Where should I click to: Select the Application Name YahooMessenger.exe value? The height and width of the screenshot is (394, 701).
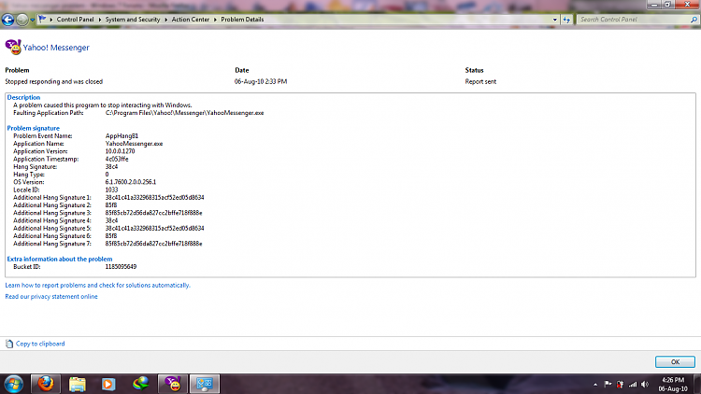point(134,144)
